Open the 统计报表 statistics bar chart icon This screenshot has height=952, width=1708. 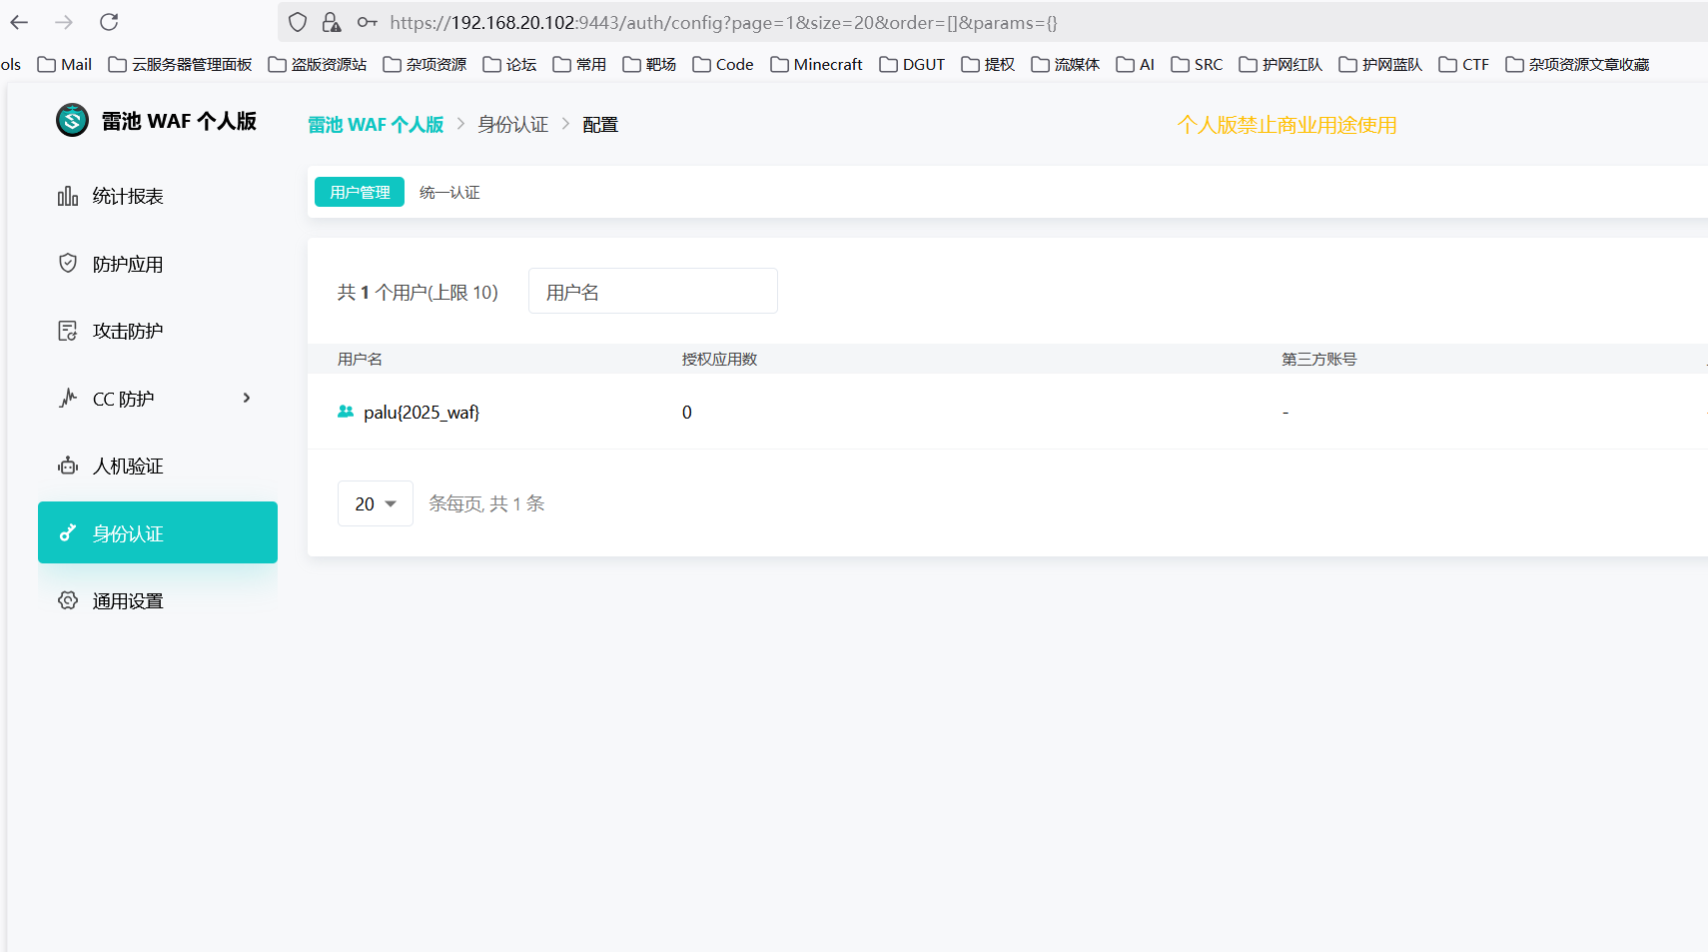(68, 197)
